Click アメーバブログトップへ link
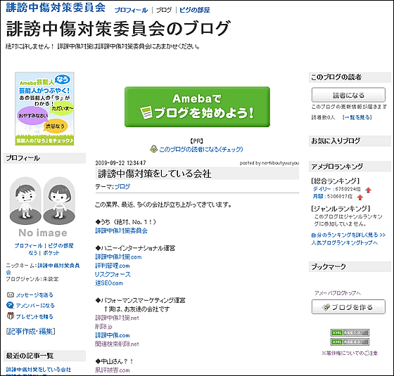394x376 pixels. click(338, 293)
